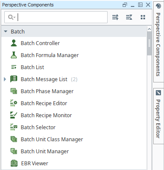
Task: Open the Perspective Components side tab
Action: pyautogui.click(x=158, y=42)
